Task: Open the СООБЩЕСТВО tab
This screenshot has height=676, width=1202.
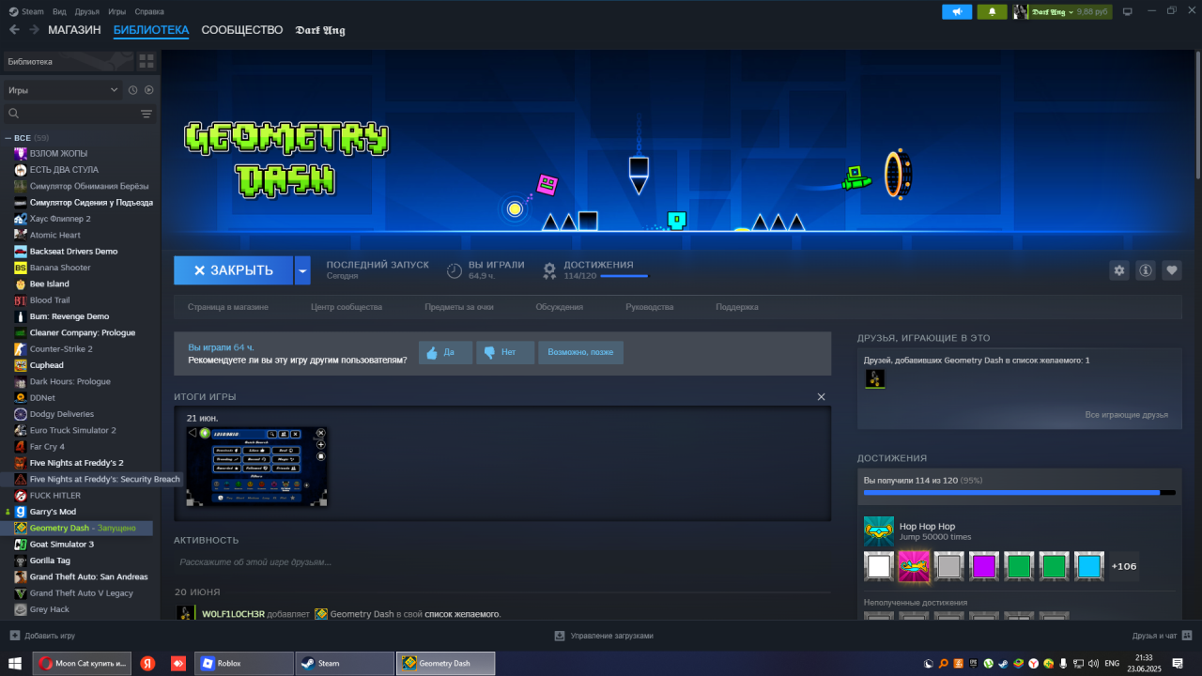Action: tap(242, 30)
